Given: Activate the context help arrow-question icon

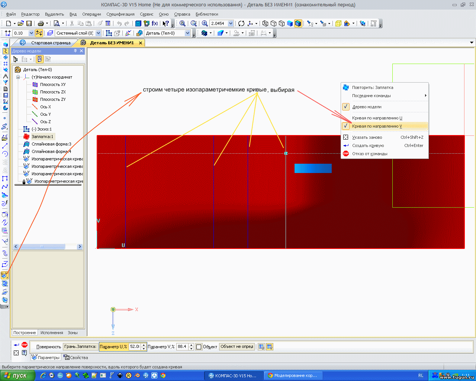Looking at the screenshot, I should click(x=166, y=23).
